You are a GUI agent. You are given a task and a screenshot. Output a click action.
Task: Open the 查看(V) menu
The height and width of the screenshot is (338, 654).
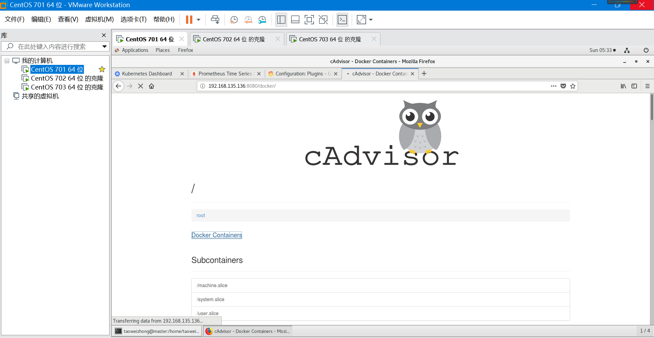pos(68,19)
